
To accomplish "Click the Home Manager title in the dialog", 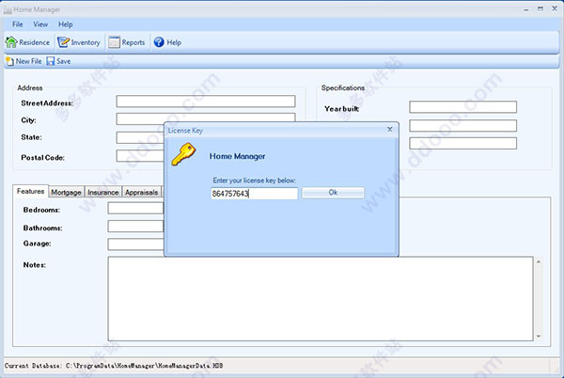I will tap(238, 156).
